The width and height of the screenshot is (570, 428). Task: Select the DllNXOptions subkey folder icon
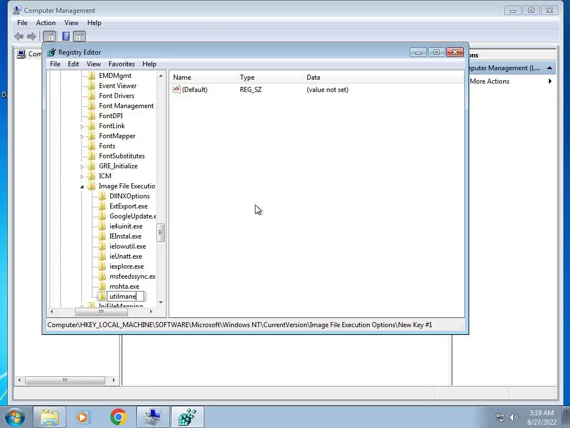[x=102, y=196]
